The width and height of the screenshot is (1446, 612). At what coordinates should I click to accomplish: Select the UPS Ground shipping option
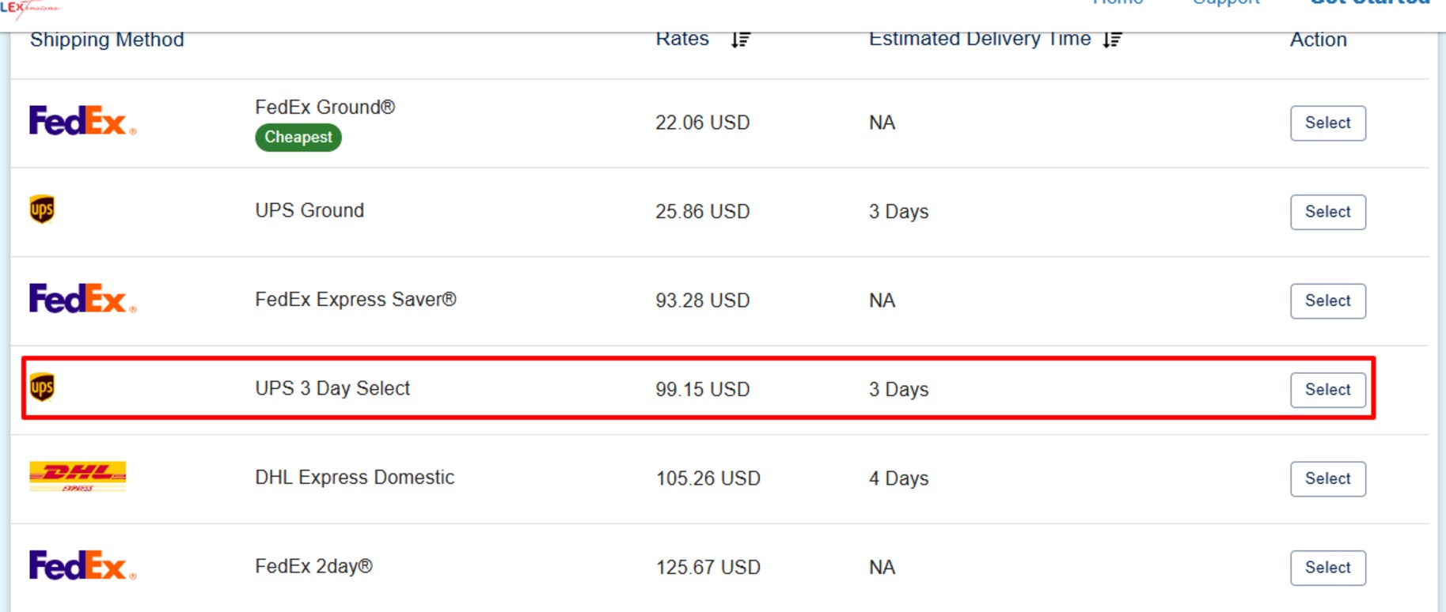click(1327, 211)
